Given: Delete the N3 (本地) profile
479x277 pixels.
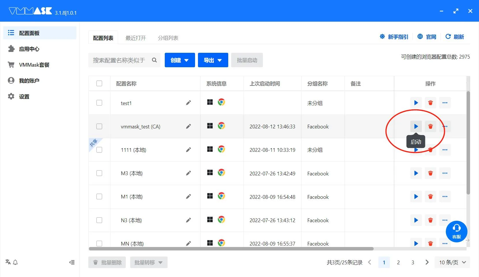Looking at the screenshot, I should (430, 220).
